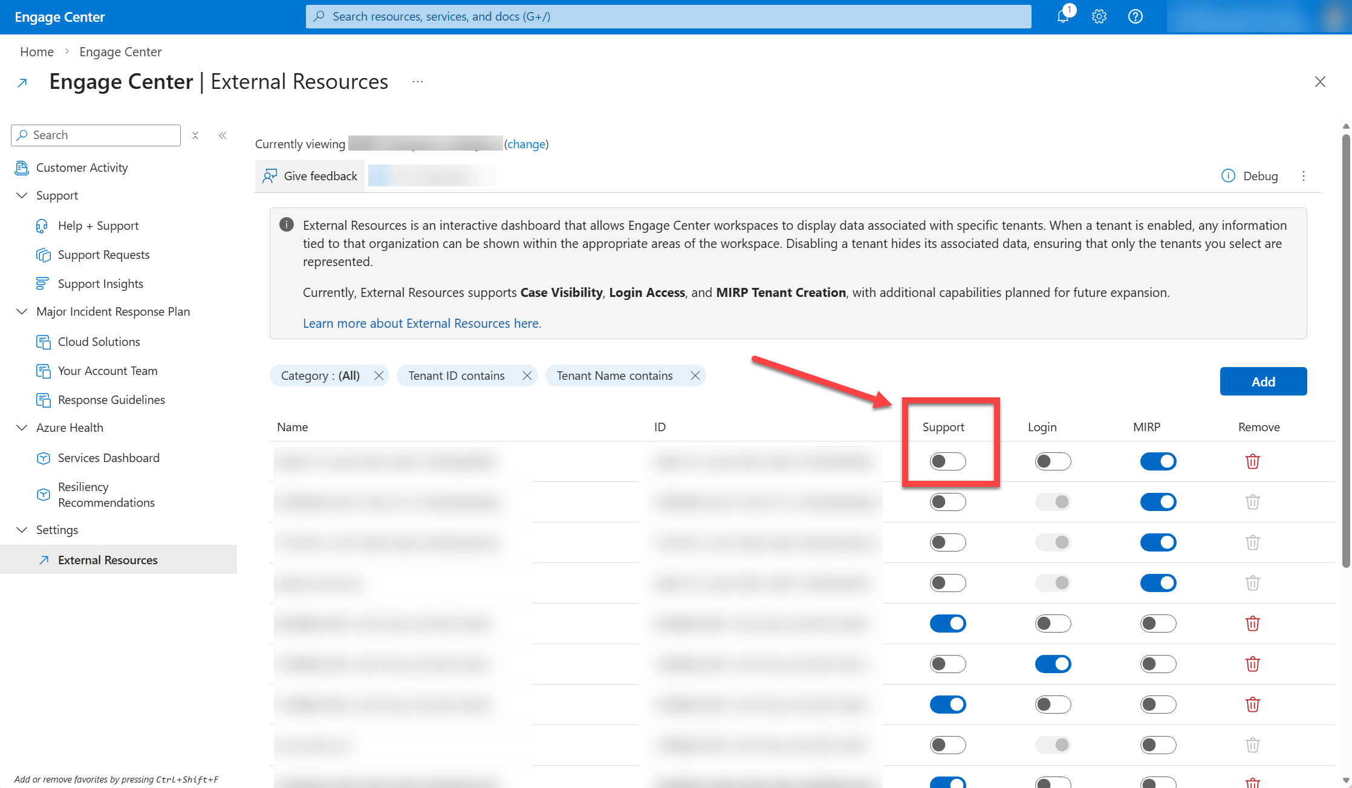The image size is (1352, 788).
Task: Click the ID column header
Action: click(660, 427)
